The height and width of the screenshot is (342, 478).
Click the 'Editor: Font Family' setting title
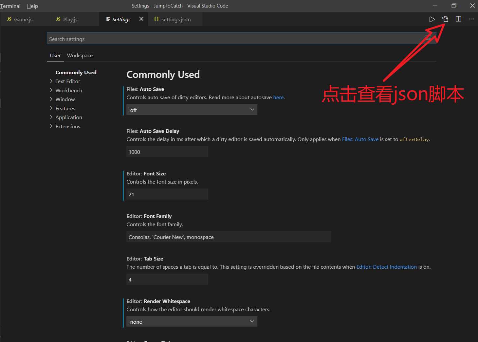tap(149, 216)
